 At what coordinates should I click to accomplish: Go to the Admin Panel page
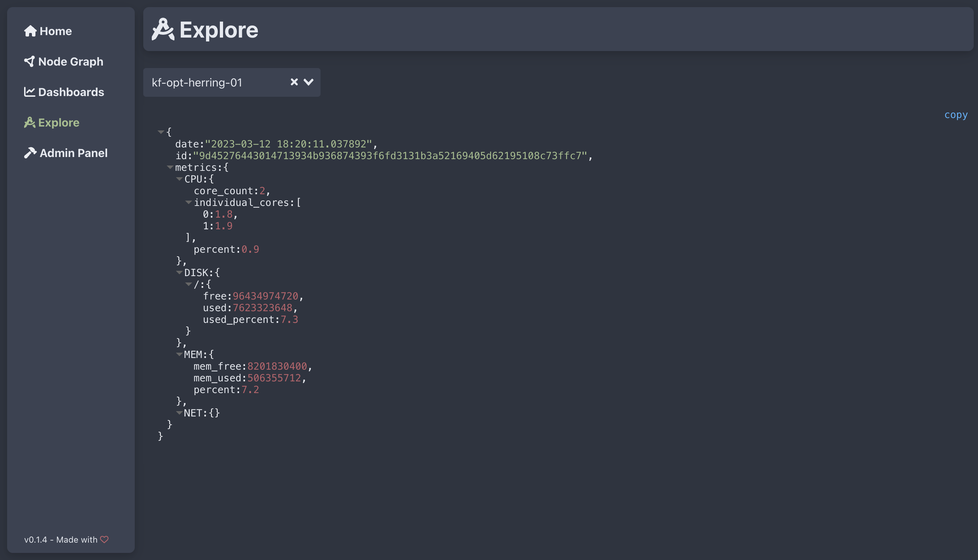[73, 153]
